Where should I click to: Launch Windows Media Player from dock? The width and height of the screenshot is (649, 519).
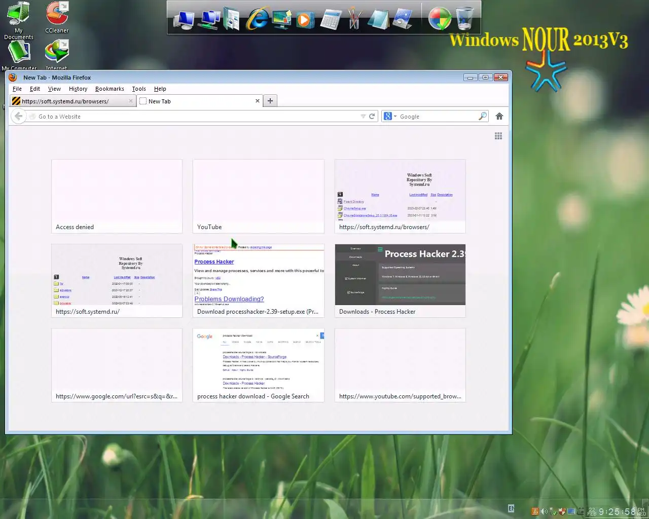coord(305,19)
